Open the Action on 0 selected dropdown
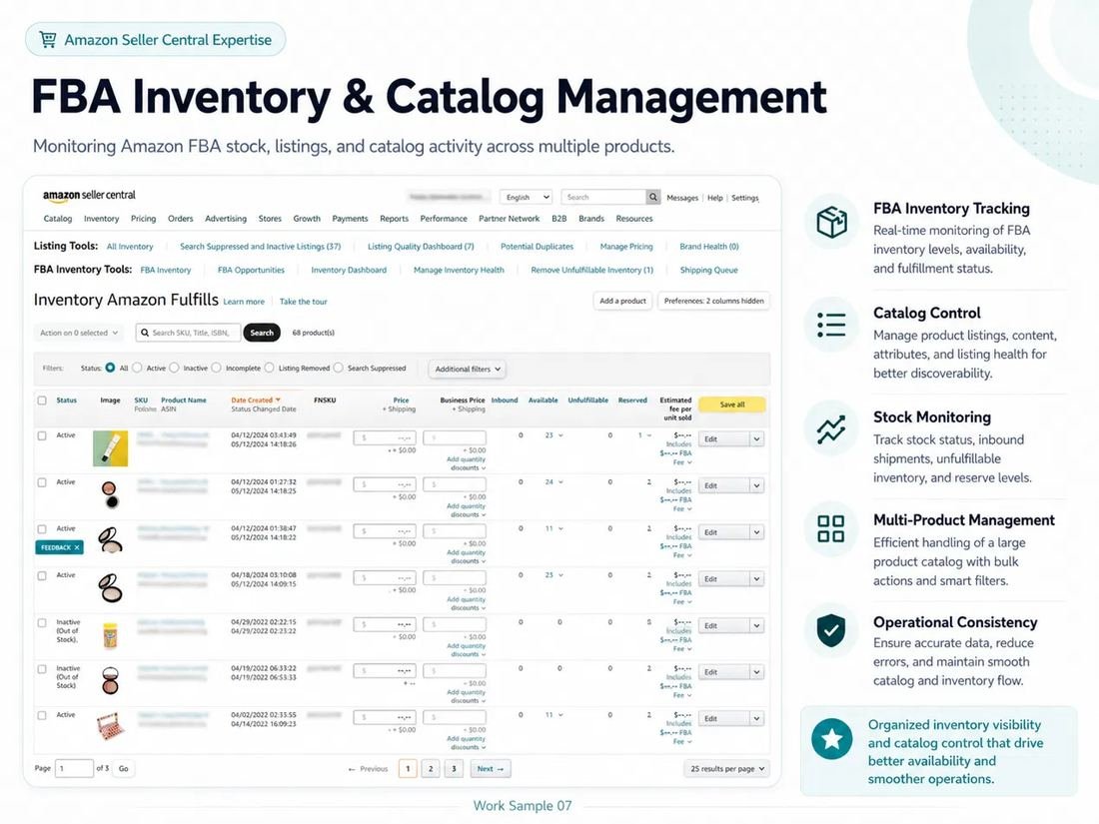The height and width of the screenshot is (824, 1099). [79, 333]
